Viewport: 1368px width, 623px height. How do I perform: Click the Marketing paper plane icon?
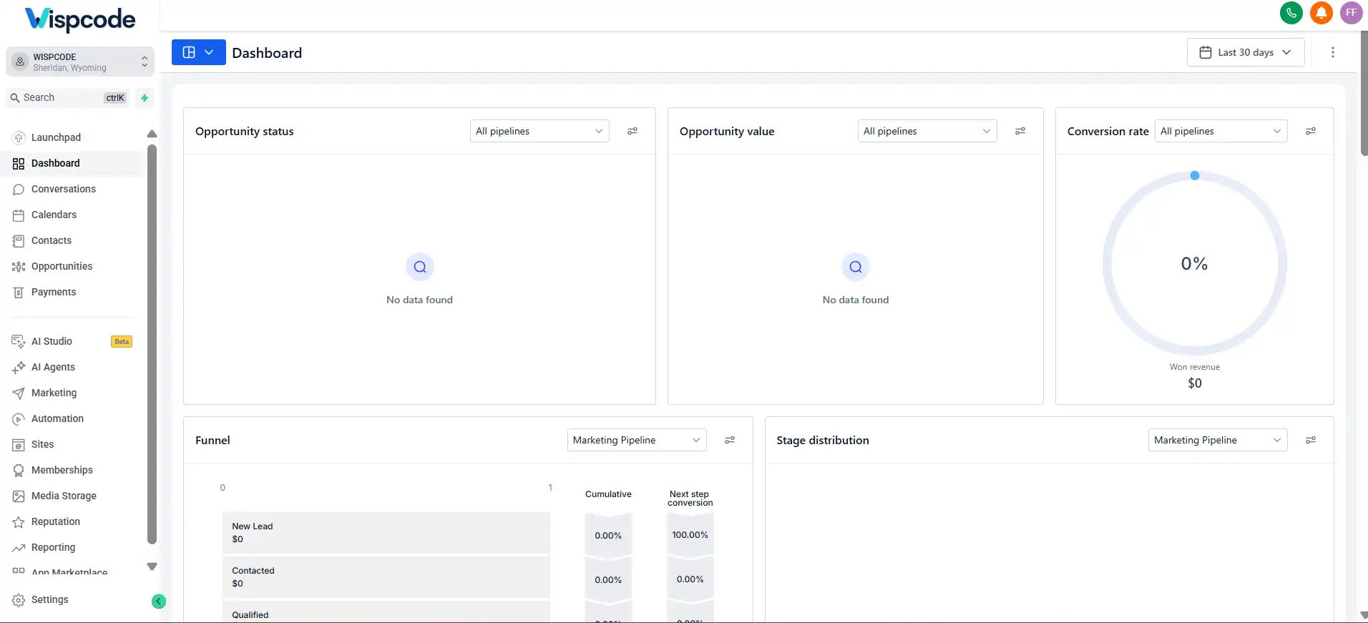(x=19, y=393)
